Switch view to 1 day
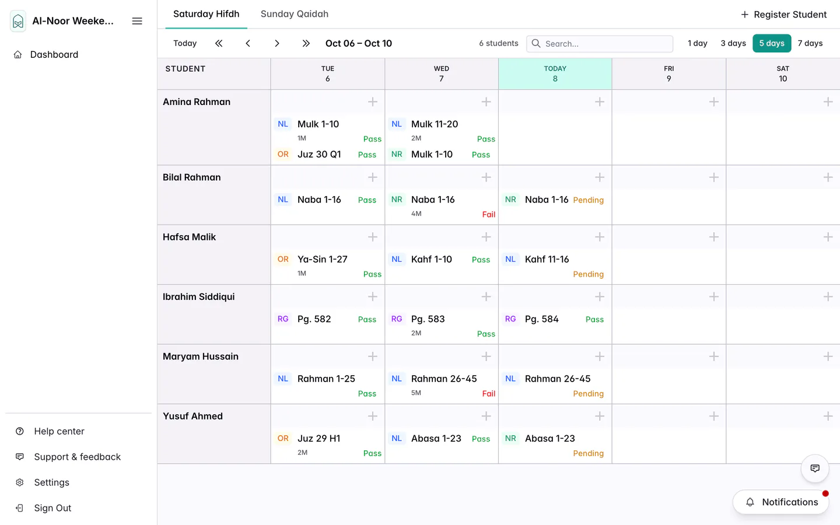The width and height of the screenshot is (840, 525). 697,43
